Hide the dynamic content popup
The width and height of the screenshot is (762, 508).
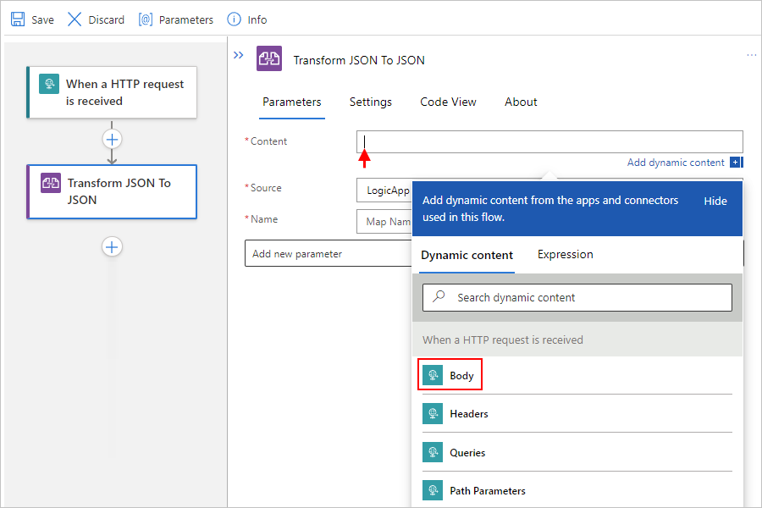[715, 201]
